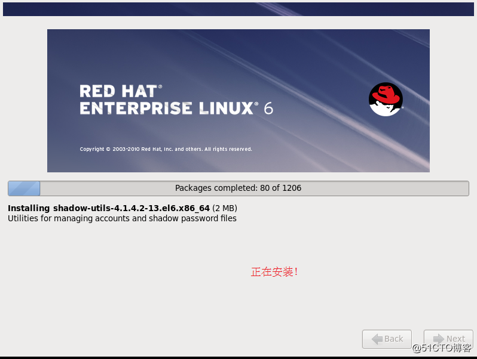Click the 'Packages completed: 80 of 1206' text
Screen dimensions: 477x359
tap(238, 188)
